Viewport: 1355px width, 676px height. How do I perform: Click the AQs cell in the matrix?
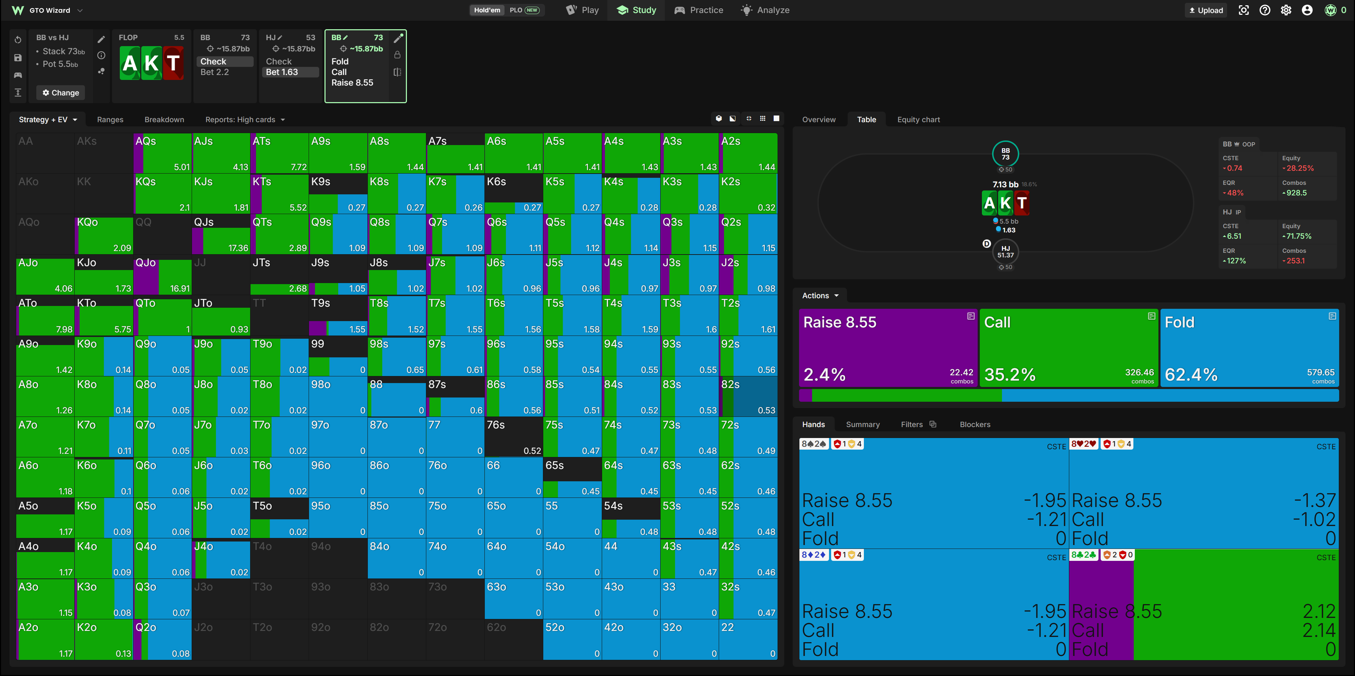[162, 154]
